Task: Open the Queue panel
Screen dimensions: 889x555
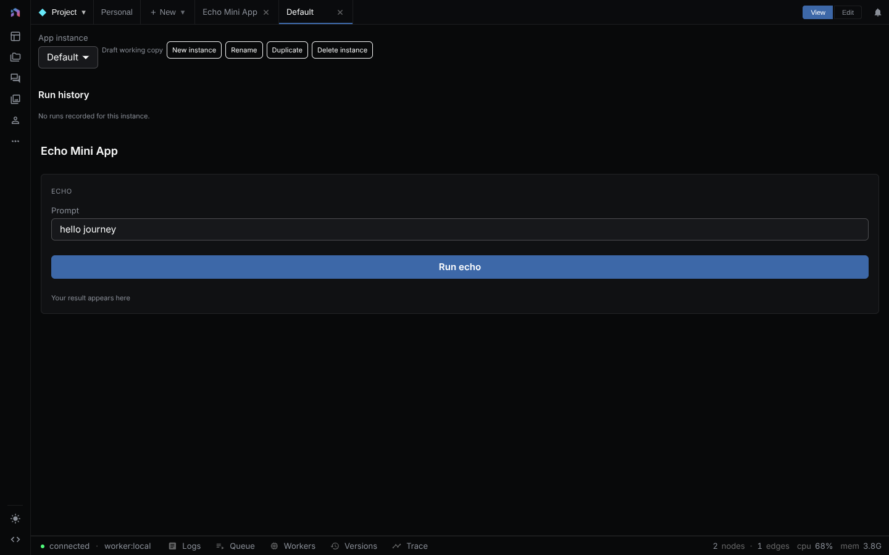Action: point(235,546)
